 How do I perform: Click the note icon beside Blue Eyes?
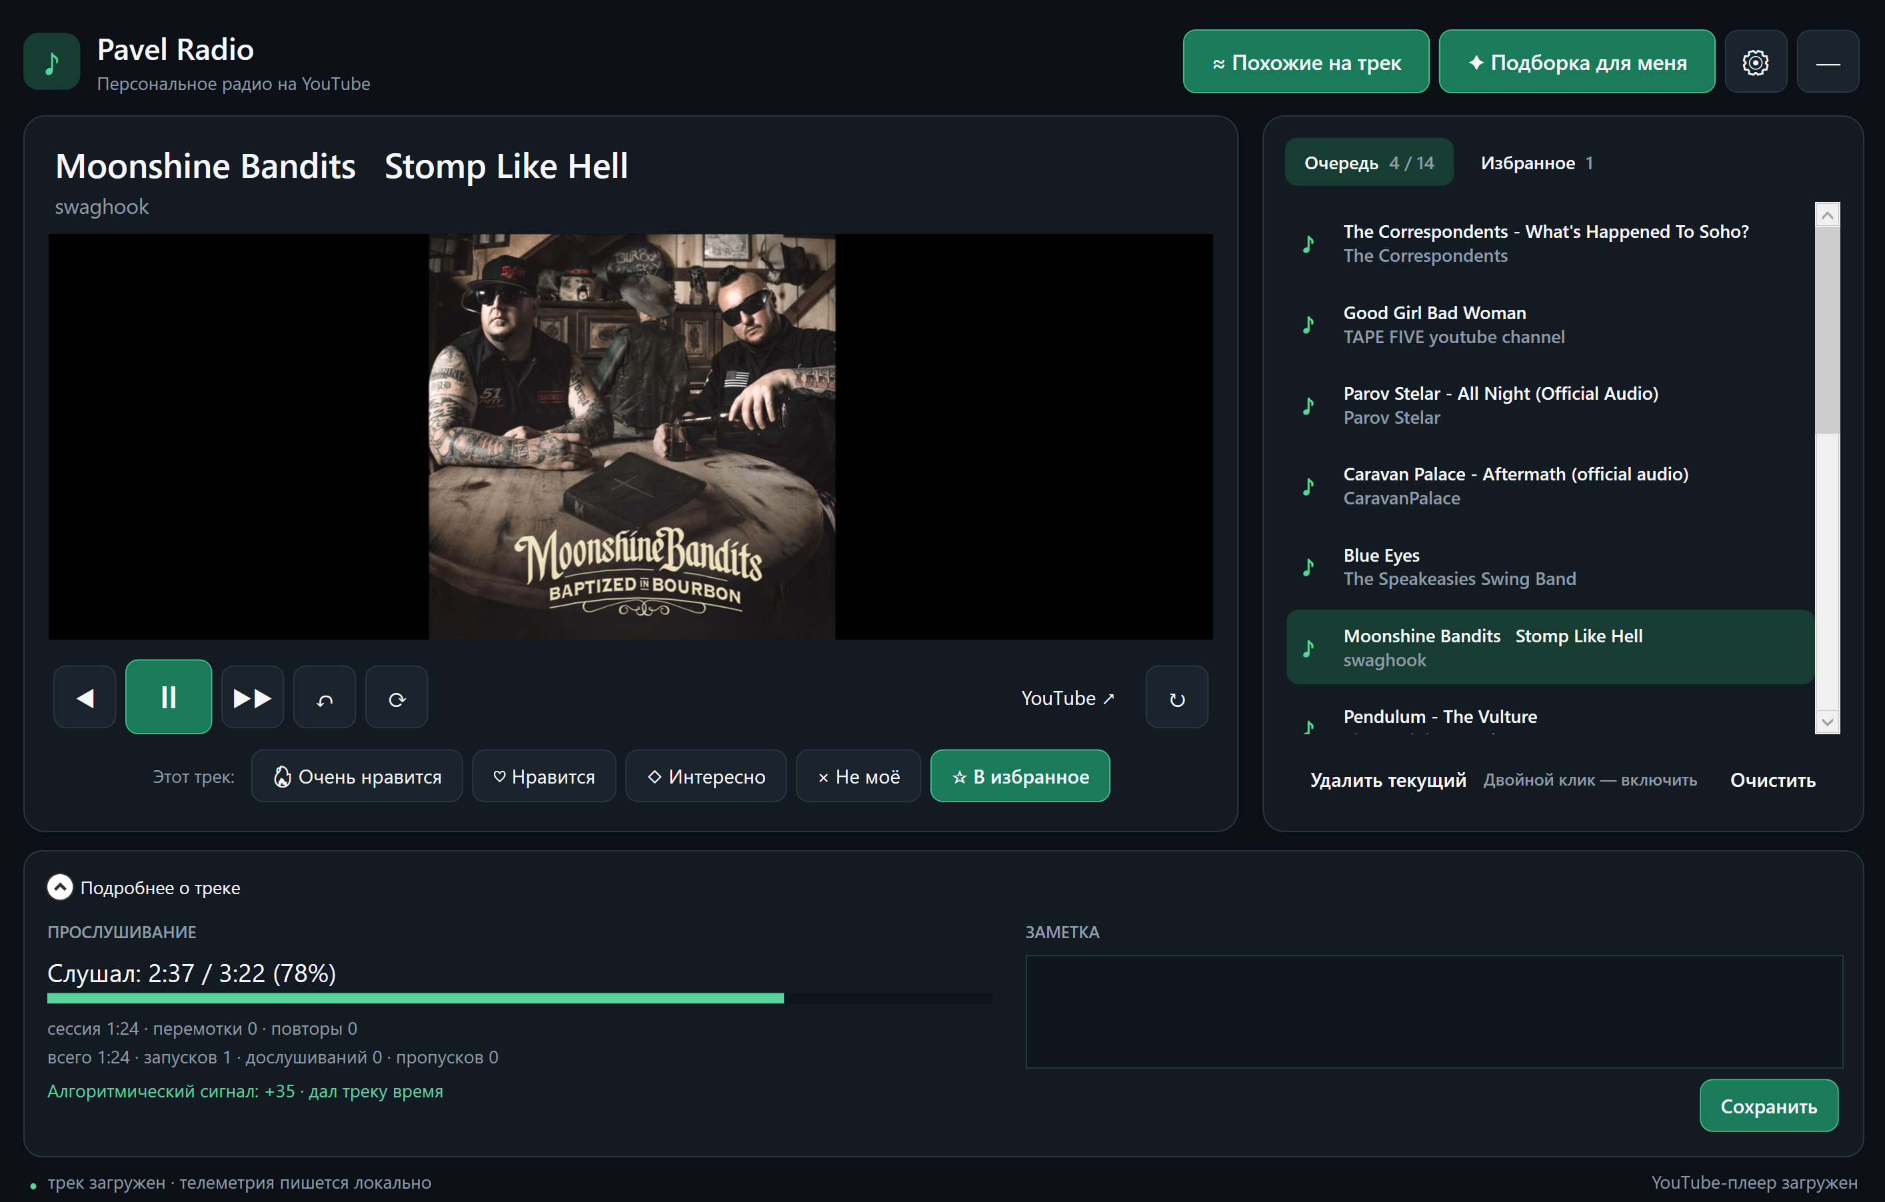pyautogui.click(x=1308, y=566)
